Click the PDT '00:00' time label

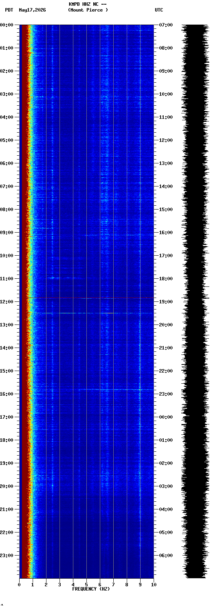pos(7,25)
